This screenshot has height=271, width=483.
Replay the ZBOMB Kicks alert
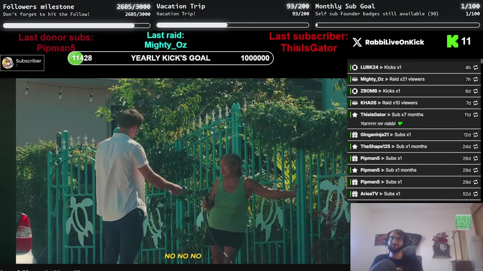point(475,91)
